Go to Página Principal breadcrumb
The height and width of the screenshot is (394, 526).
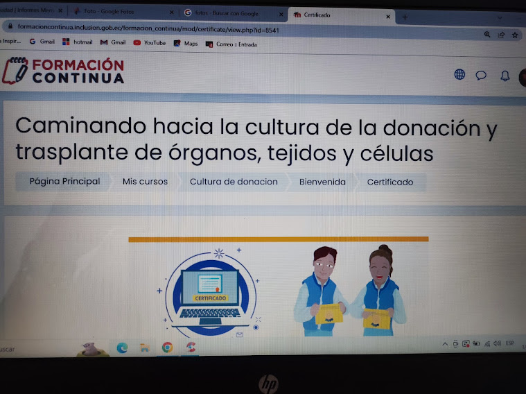[64, 182]
